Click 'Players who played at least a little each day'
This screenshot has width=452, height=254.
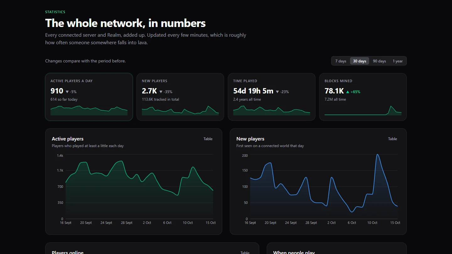[88, 146]
